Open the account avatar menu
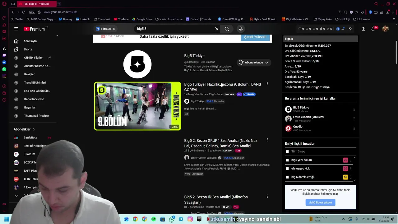 click(x=385, y=29)
